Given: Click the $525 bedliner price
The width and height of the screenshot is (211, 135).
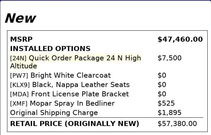Looking at the screenshot, I should [166, 103].
